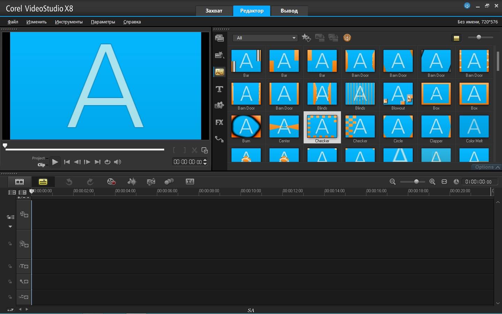Open the Instant Project library icon
Viewport: 502px width, 314px height.
point(219,55)
